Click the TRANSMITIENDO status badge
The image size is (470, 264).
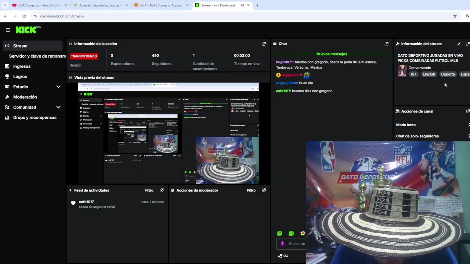pos(84,56)
